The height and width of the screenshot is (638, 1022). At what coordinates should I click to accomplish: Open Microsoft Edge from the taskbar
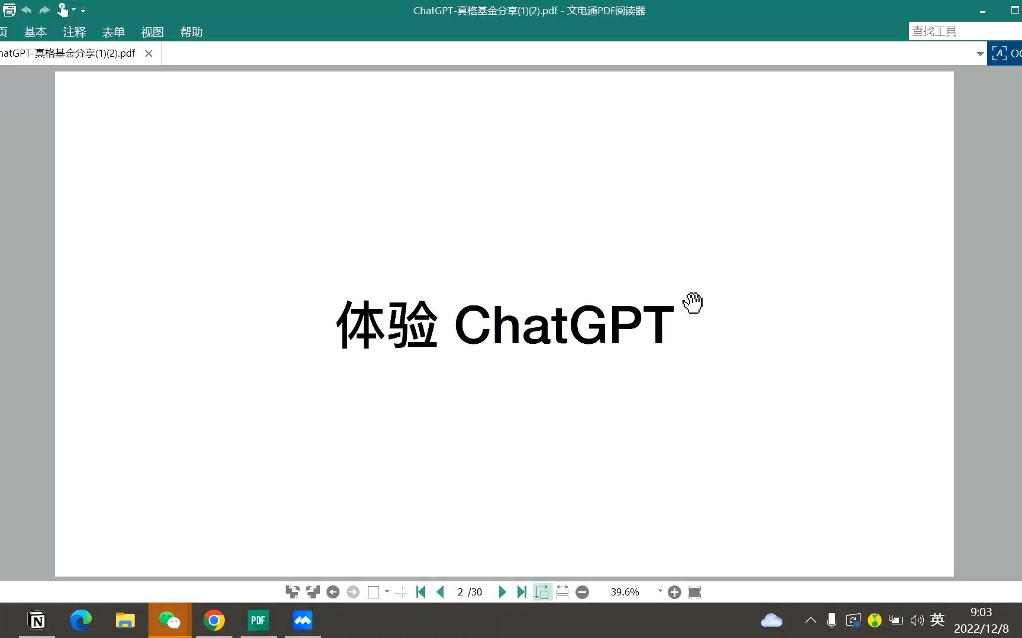pyautogui.click(x=81, y=620)
